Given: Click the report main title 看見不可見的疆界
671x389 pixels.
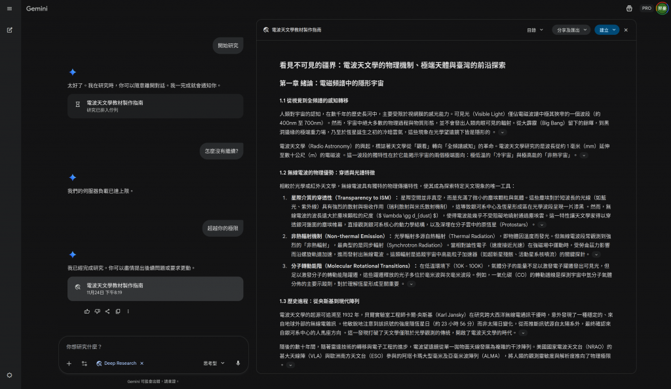Looking at the screenshot, I should click(393, 65).
